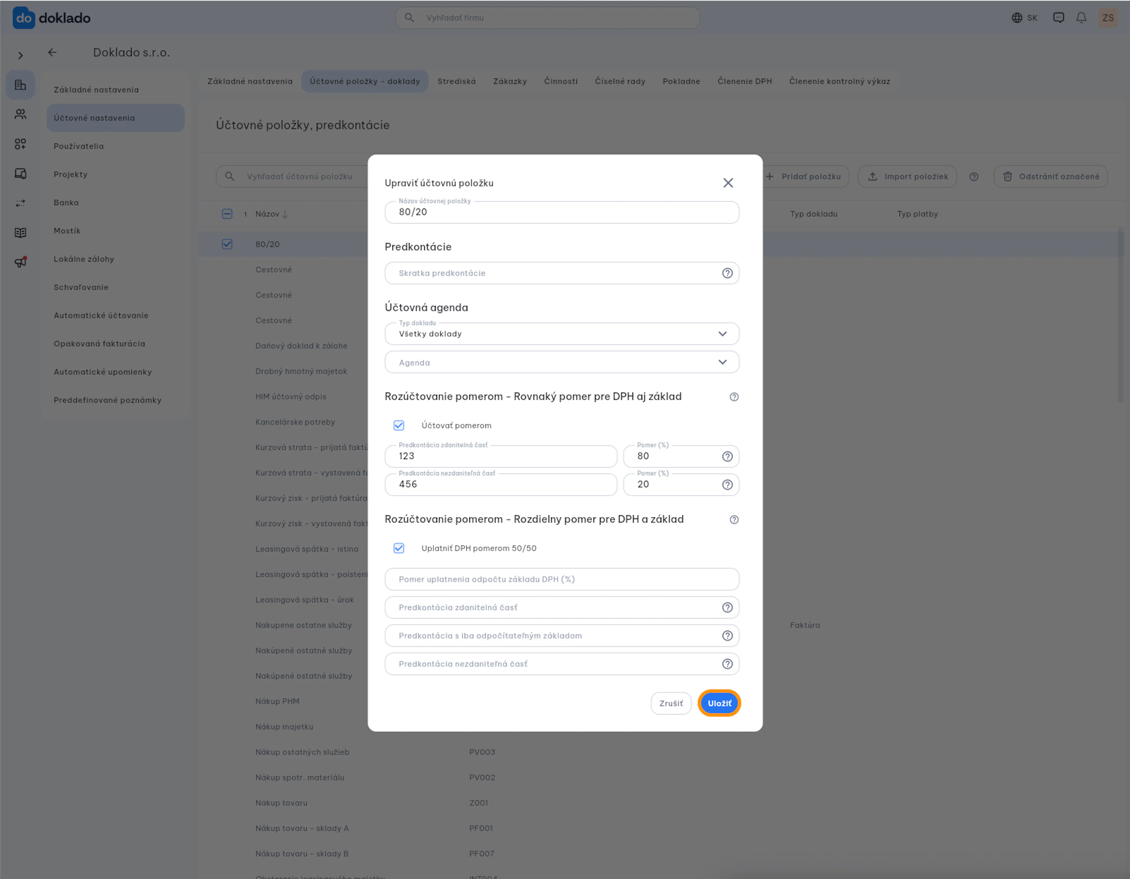Open Používatelia in settings menu

click(x=115, y=147)
